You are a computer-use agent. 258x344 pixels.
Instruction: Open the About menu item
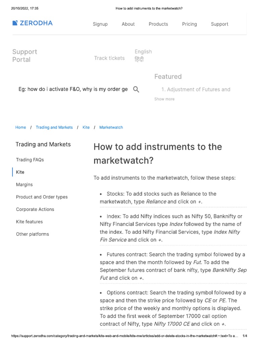128,24
